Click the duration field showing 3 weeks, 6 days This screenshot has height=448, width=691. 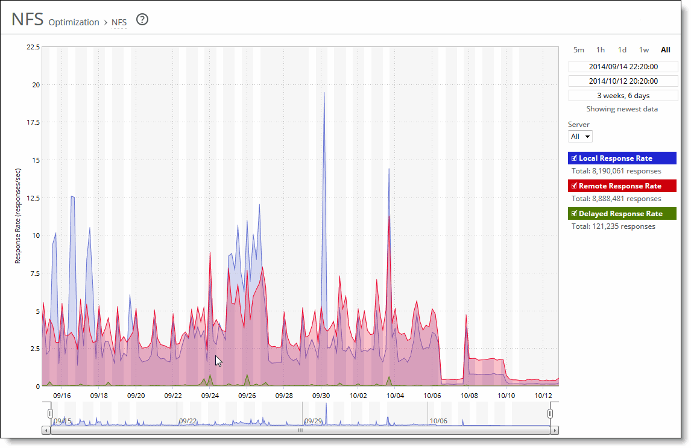623,96
